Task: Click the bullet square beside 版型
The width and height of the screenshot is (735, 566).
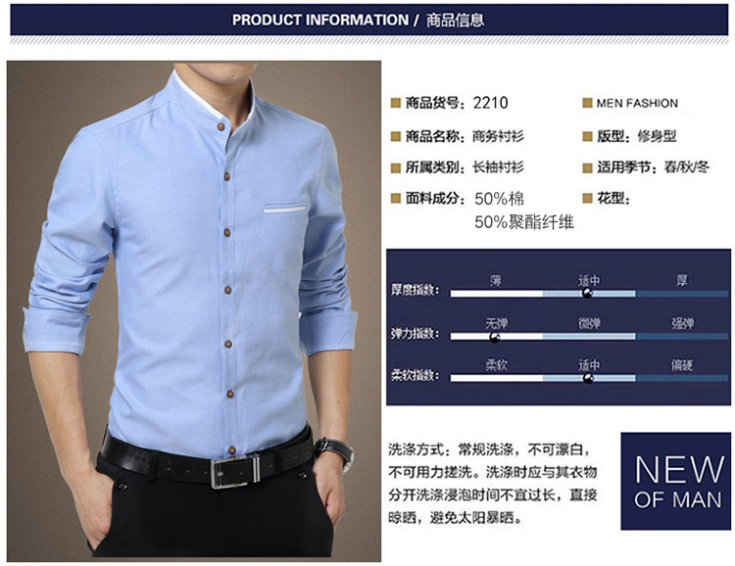Action: pos(587,137)
